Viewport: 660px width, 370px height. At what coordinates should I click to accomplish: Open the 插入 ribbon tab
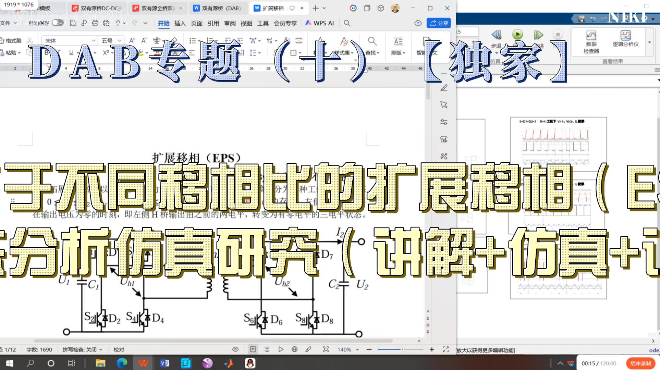(180, 23)
